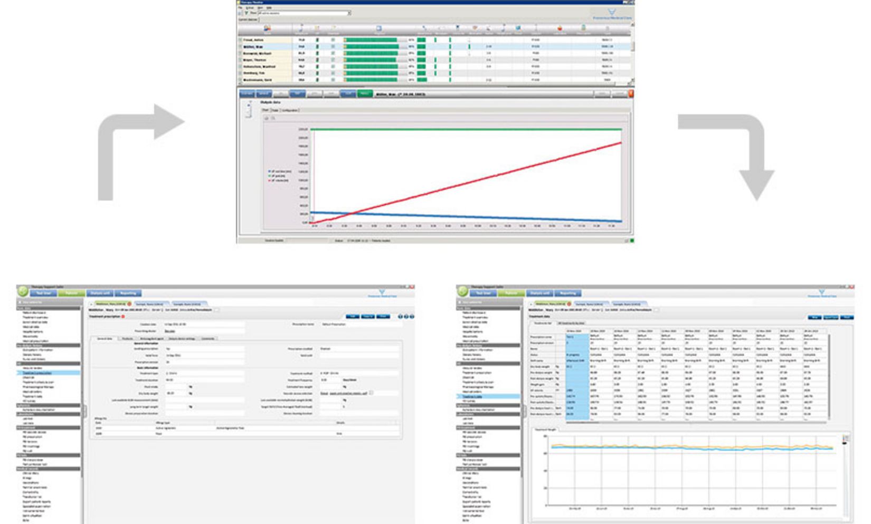Click the red alert icon on the active patient tab
The width and height of the screenshot is (871, 524).
point(129,304)
